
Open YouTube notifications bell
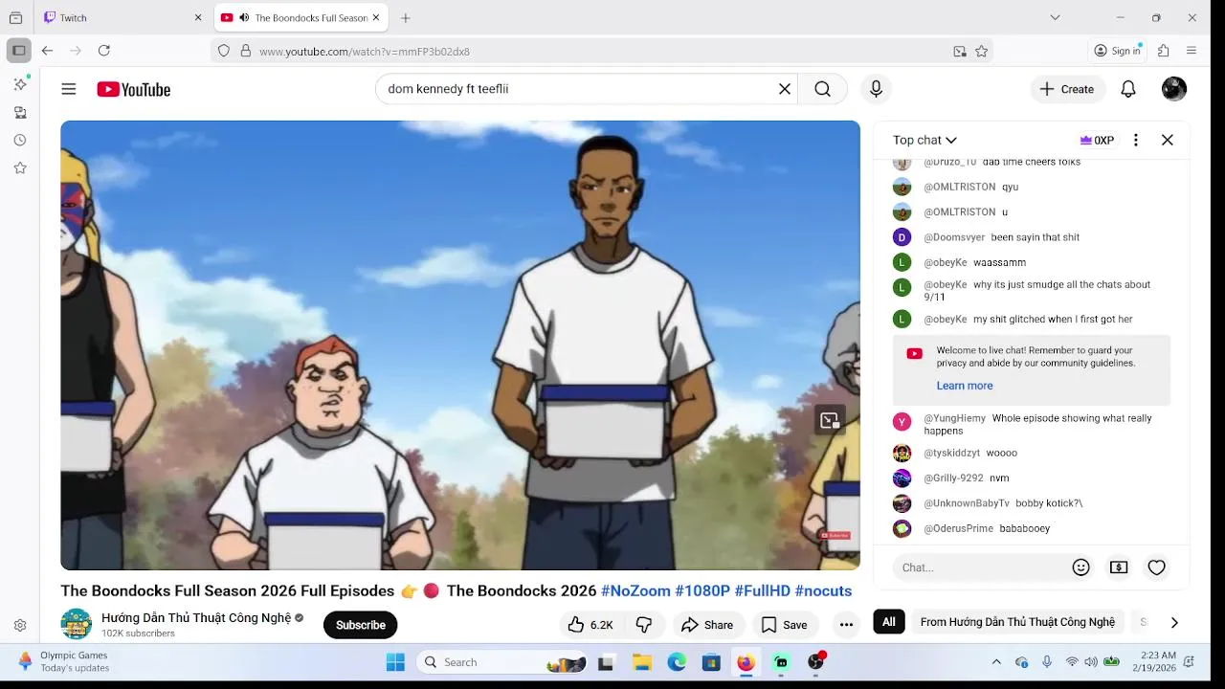pos(1128,89)
